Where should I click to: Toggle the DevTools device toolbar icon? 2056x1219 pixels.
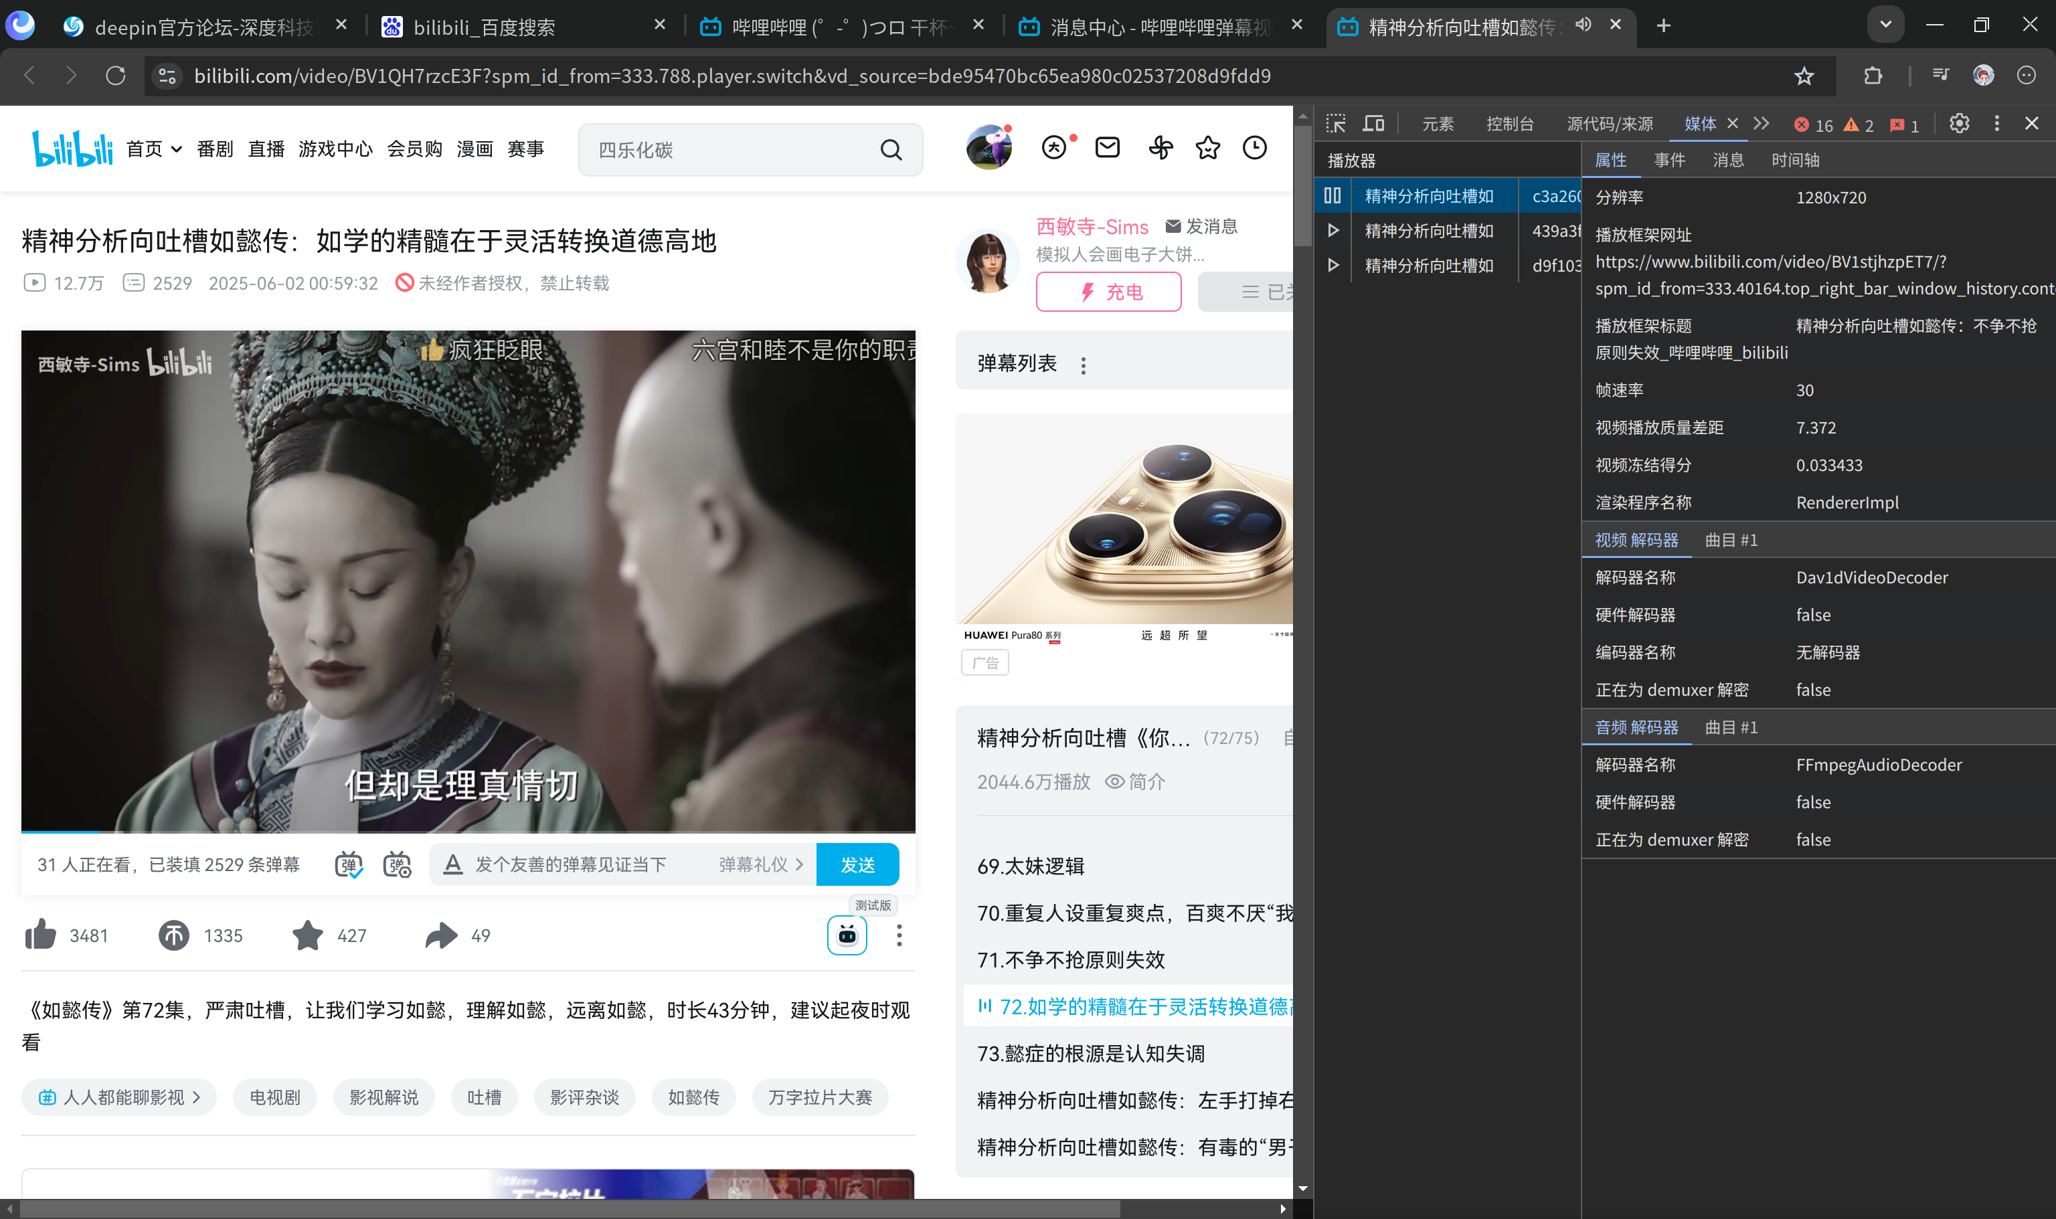1373,123
